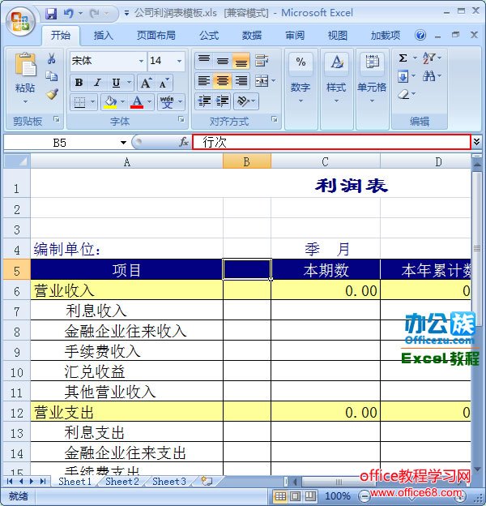Align text to bottom of cell
Image resolution: width=486 pixels, height=506 pixels.
coord(241,60)
